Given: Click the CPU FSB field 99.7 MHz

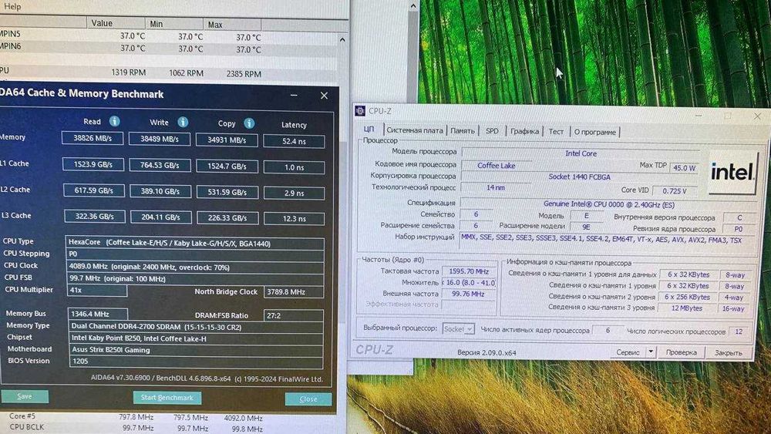Looking at the screenshot, I should coord(195,279).
